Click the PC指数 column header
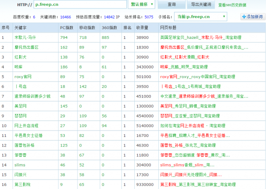This screenshot has width=266, height=189. point(66,27)
